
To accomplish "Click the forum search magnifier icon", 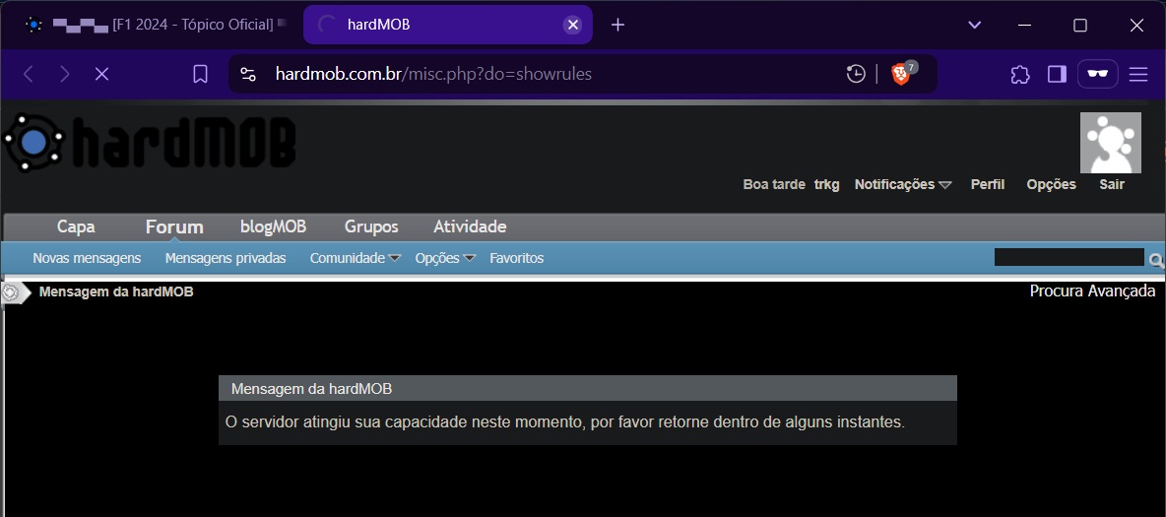I will click(x=1155, y=260).
